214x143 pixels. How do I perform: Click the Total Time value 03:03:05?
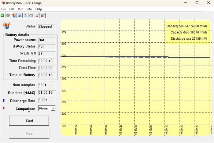(47, 68)
